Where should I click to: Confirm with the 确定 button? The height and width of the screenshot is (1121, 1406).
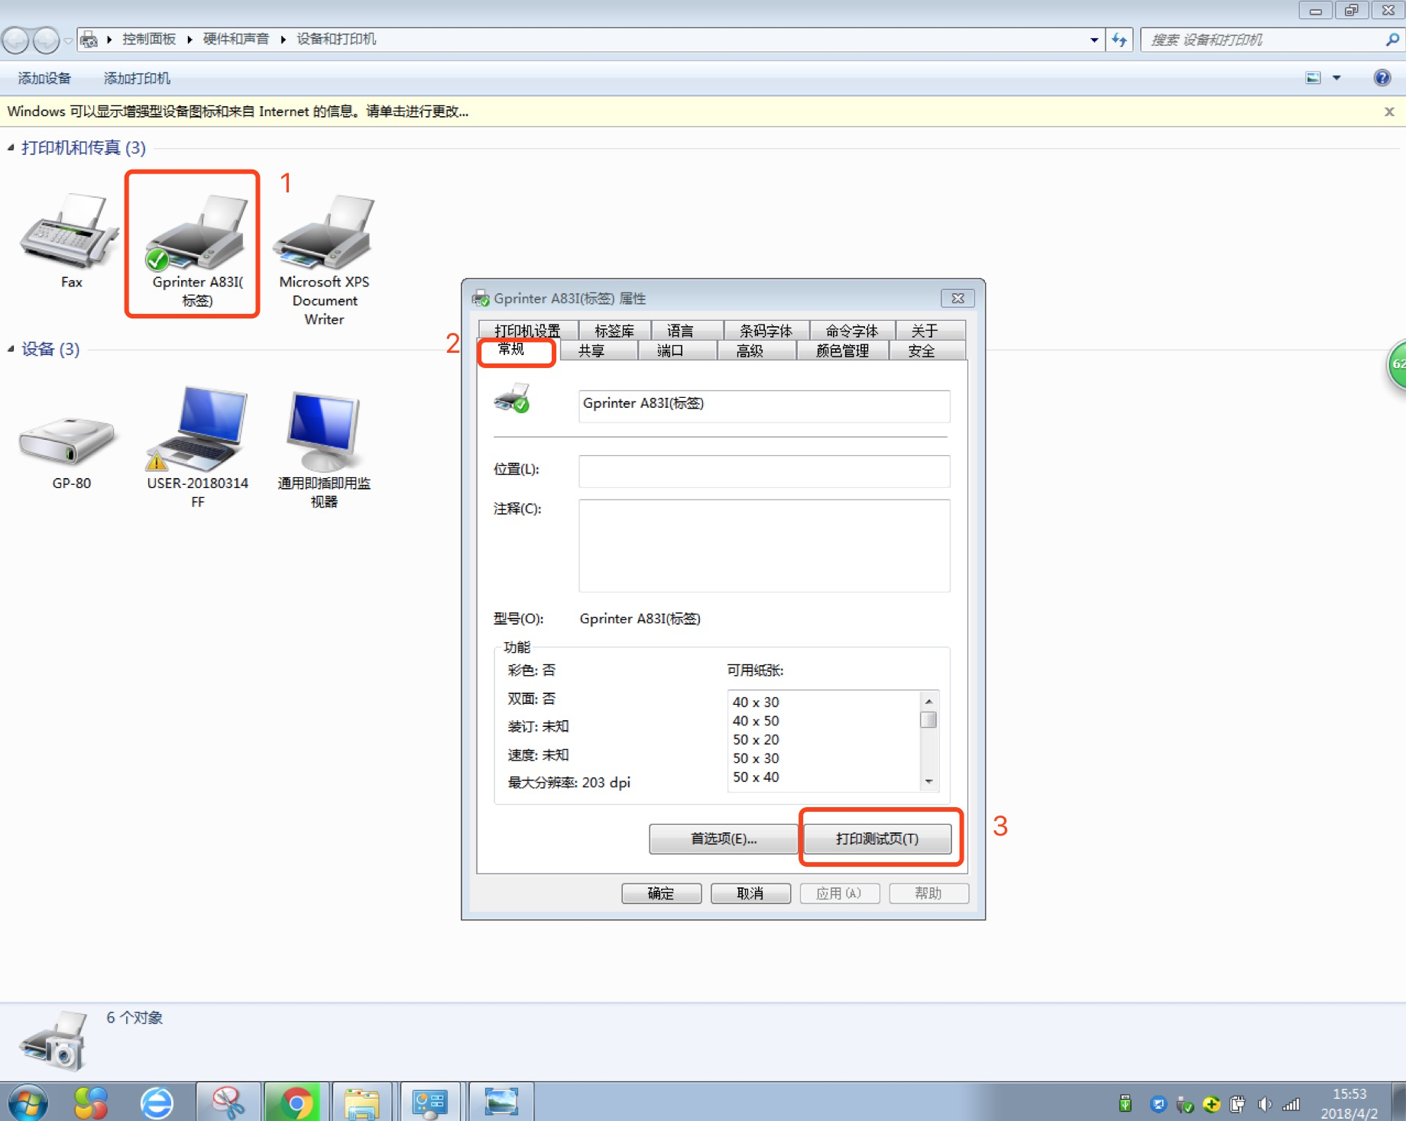(x=661, y=893)
